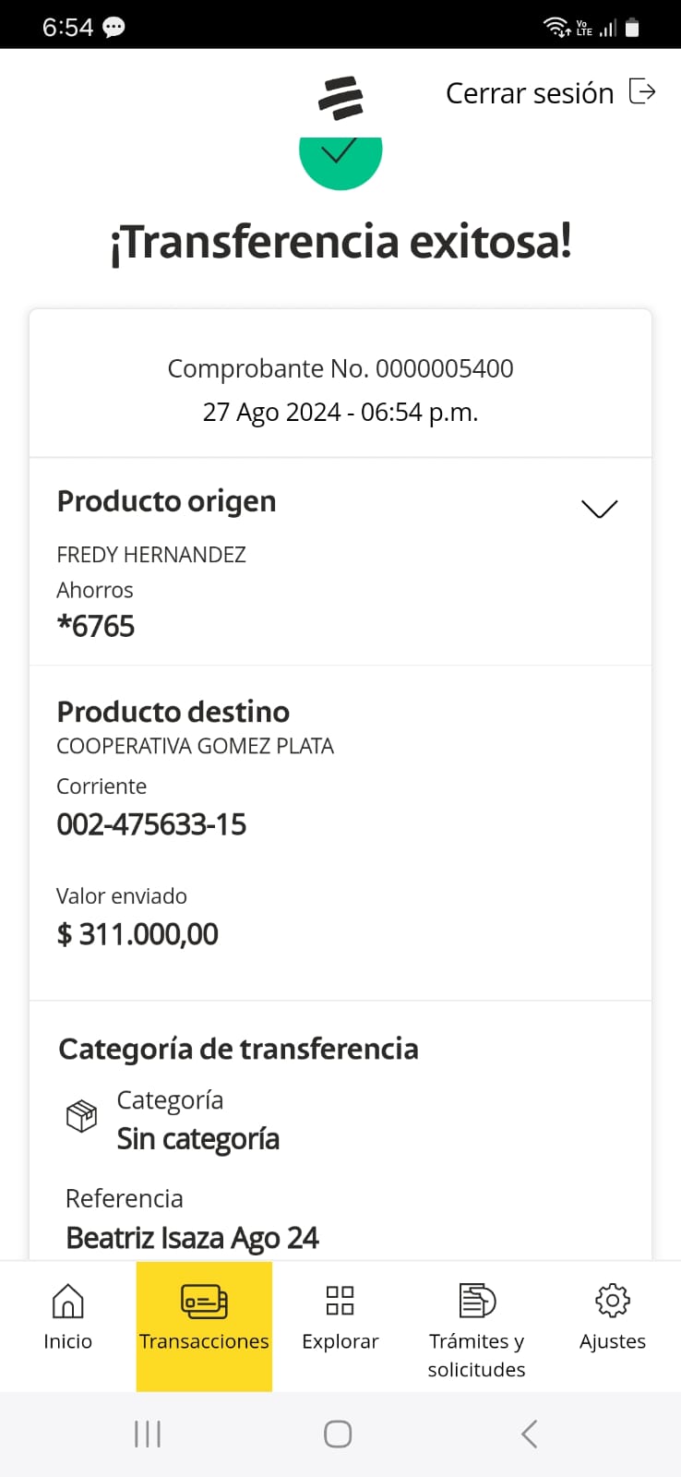Open Trámites y solicitudes document icon

coord(476,1301)
